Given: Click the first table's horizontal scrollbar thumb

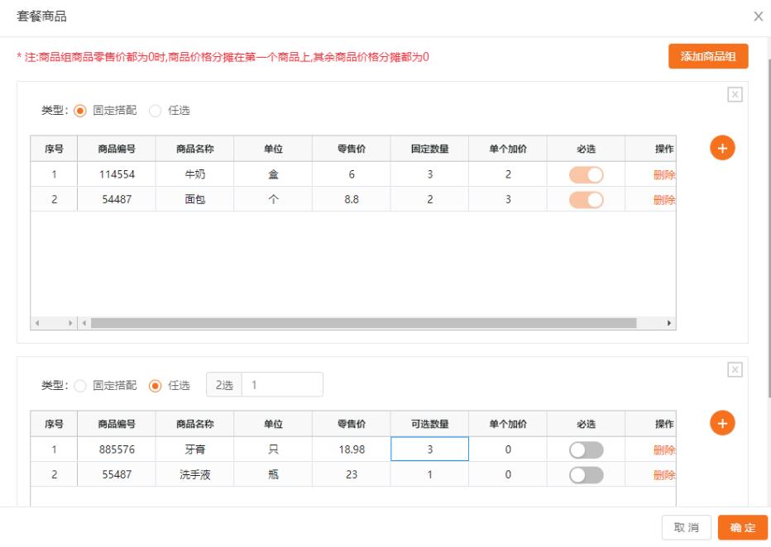Looking at the screenshot, I should pyautogui.click(x=363, y=323).
